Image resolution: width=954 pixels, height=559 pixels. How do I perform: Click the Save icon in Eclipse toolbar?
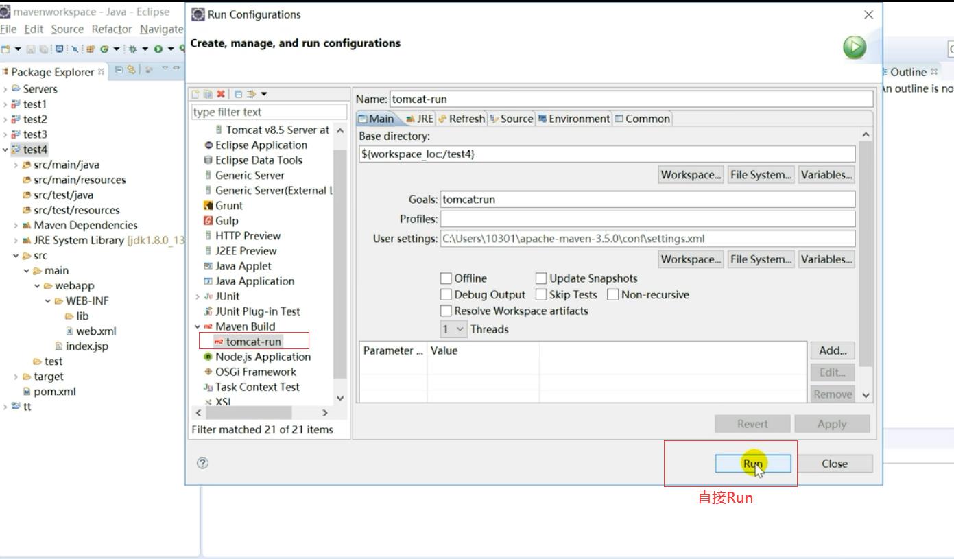30,49
